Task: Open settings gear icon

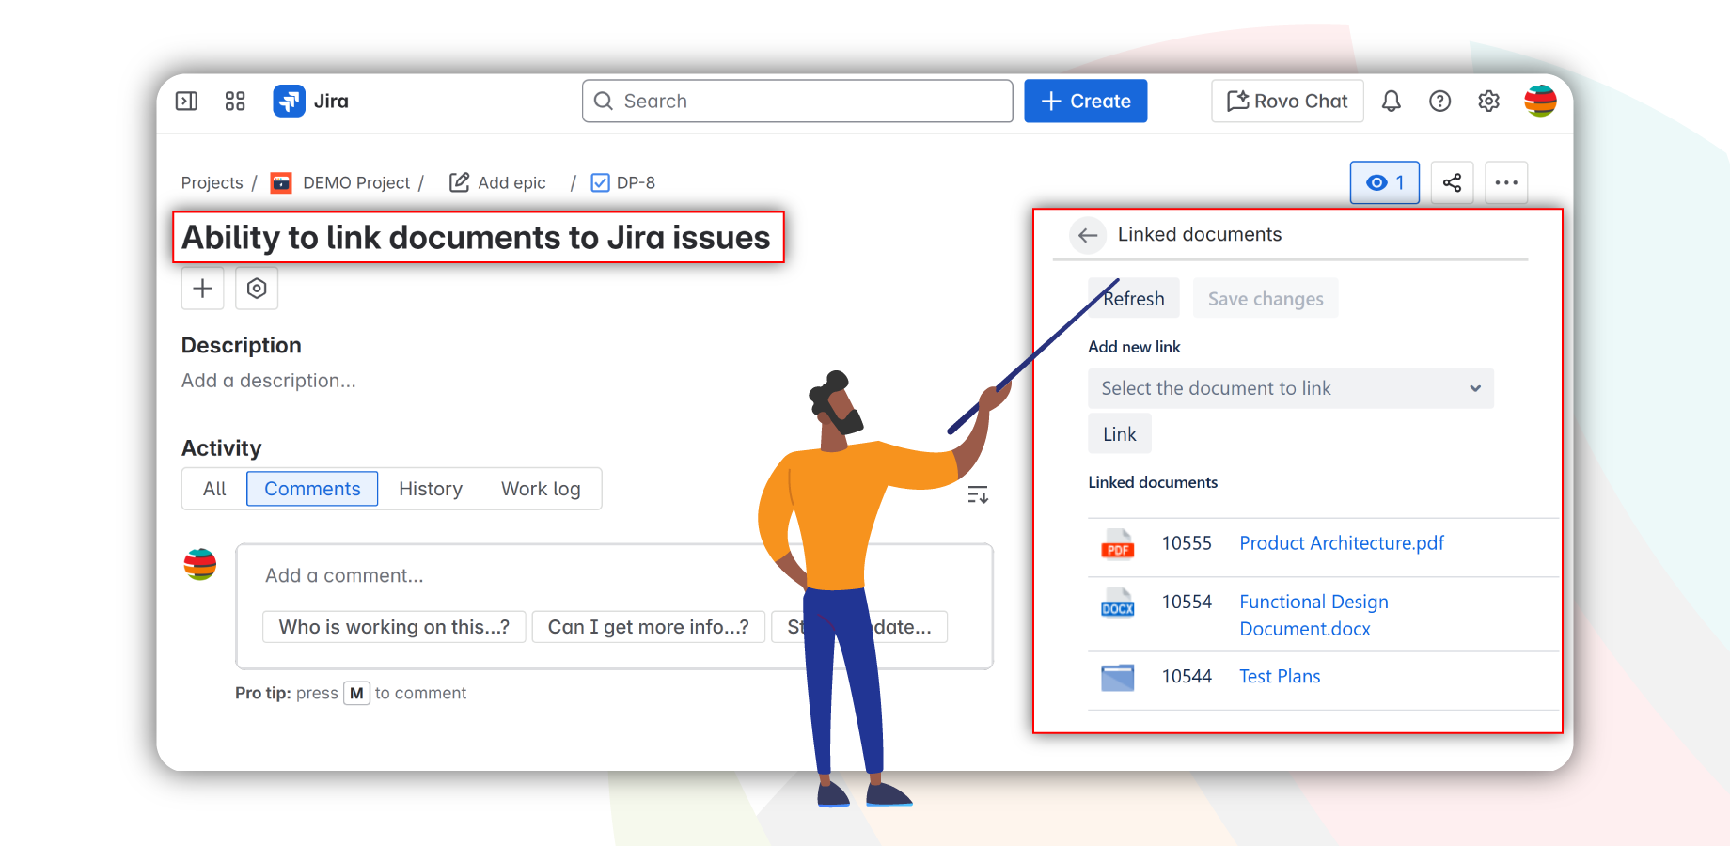Action: coord(1488,101)
